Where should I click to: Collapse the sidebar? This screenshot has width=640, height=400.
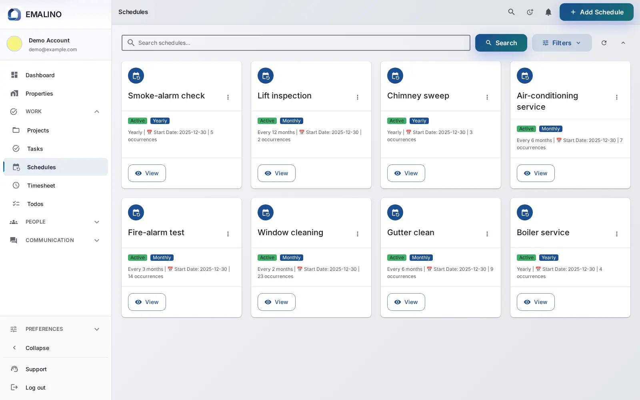pos(56,348)
